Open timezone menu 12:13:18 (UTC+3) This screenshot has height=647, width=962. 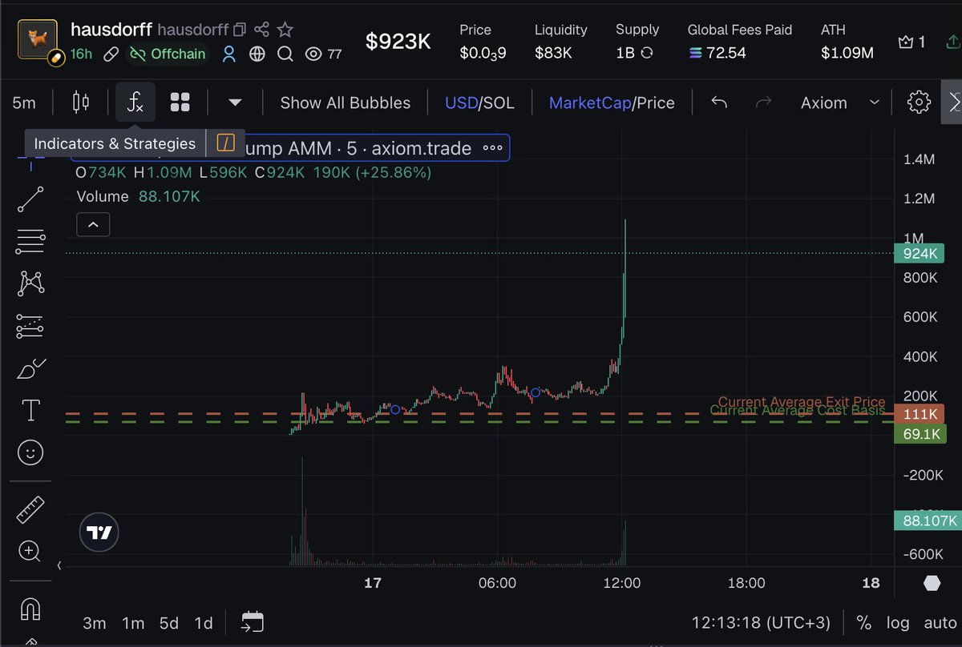click(761, 623)
